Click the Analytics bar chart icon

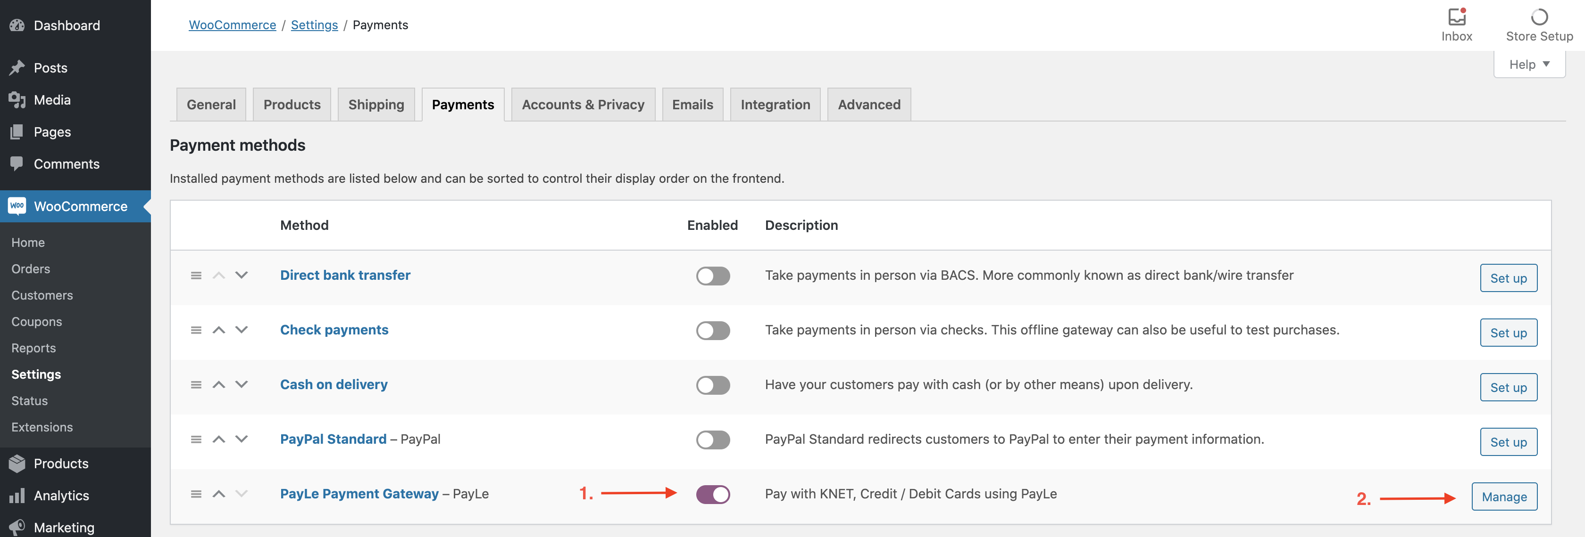coord(17,495)
